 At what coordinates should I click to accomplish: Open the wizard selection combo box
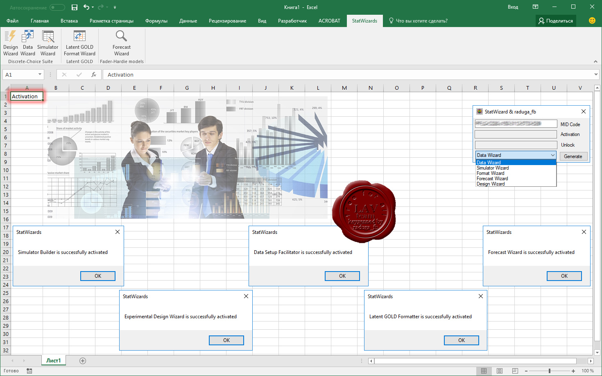click(516, 155)
